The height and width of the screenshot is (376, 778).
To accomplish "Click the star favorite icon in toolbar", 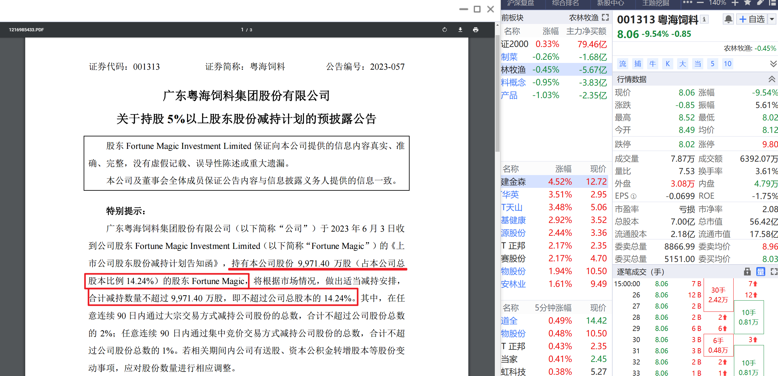I will (747, 3).
